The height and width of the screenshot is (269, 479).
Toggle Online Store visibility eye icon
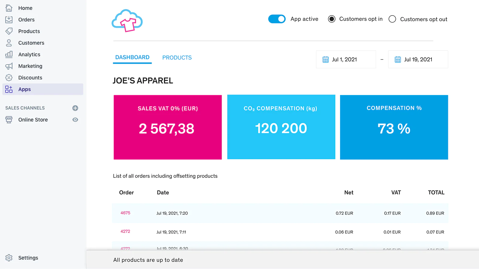75,120
